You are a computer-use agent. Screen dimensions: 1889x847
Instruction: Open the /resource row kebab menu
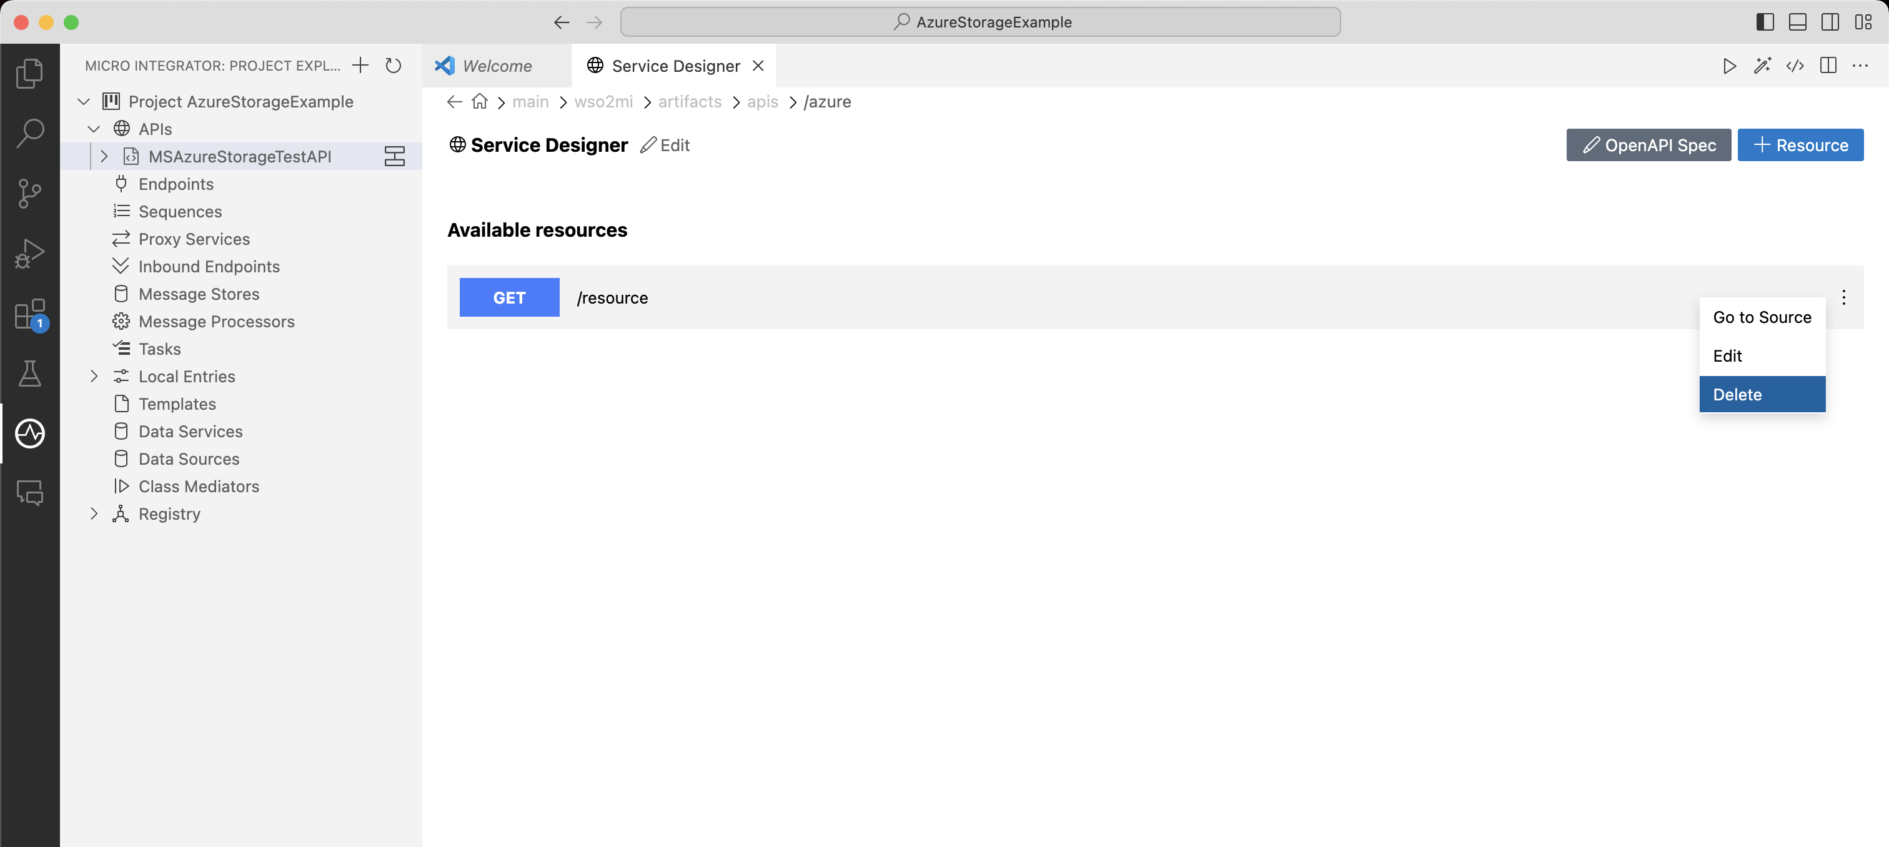[1843, 297]
